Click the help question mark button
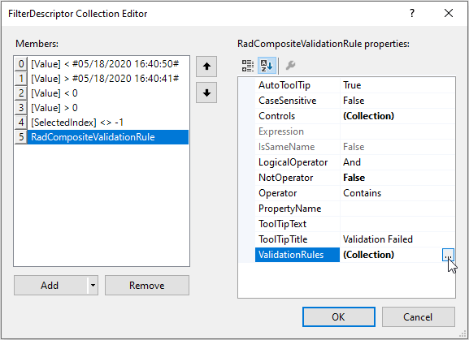This screenshot has height=340, width=469. click(x=412, y=13)
